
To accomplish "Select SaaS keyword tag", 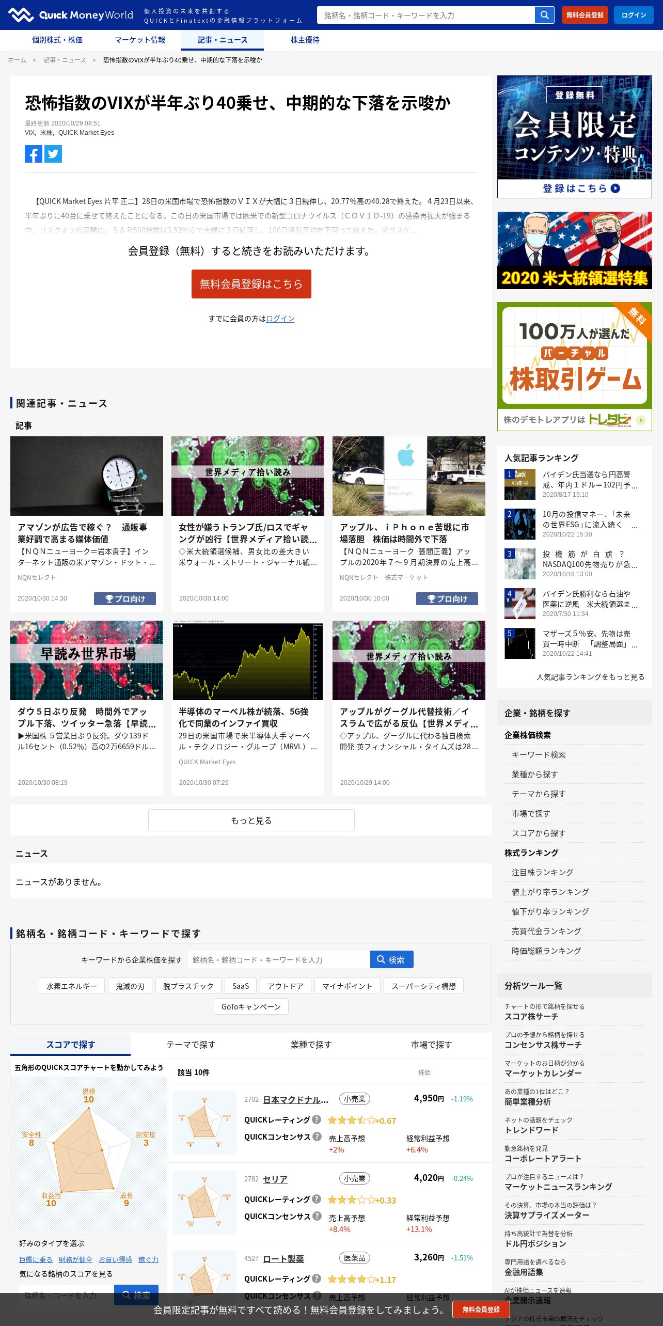I will (x=241, y=986).
